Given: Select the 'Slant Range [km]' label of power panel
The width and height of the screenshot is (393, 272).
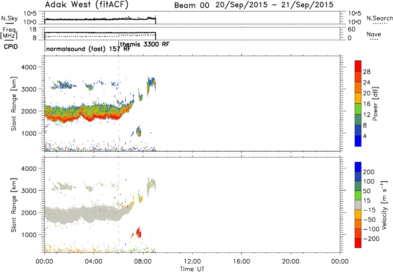Looking at the screenshot, I should click(x=14, y=104).
